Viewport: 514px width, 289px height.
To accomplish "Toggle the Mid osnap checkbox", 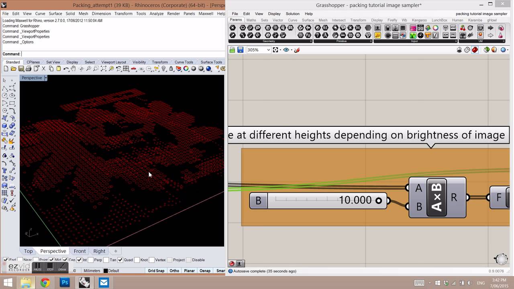I will pos(51,260).
